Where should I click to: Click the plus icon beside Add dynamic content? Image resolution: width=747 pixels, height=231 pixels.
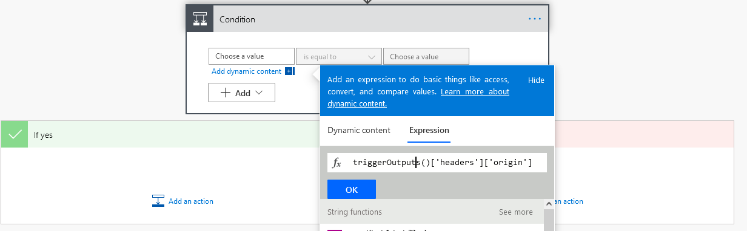(289, 71)
